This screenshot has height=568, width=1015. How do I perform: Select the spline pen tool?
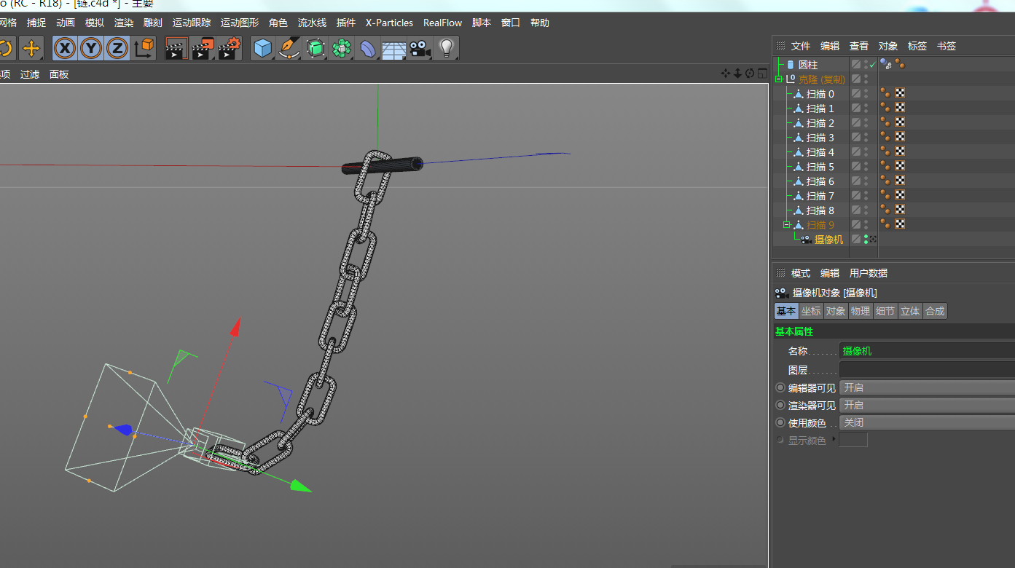click(x=289, y=49)
